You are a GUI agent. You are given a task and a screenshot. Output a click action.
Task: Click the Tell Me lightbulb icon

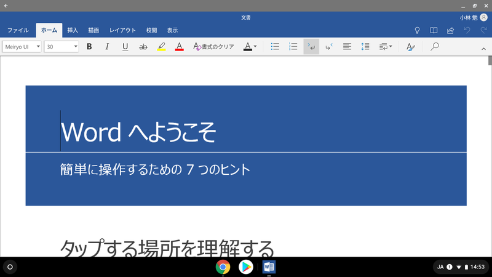(417, 30)
